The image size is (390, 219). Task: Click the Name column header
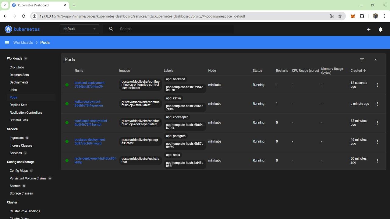point(79,71)
